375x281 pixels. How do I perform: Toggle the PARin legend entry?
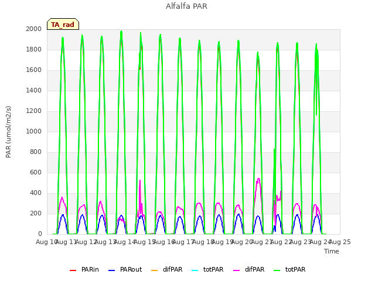coord(84,269)
